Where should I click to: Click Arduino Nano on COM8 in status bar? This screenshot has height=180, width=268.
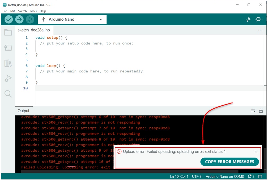(x=225, y=176)
